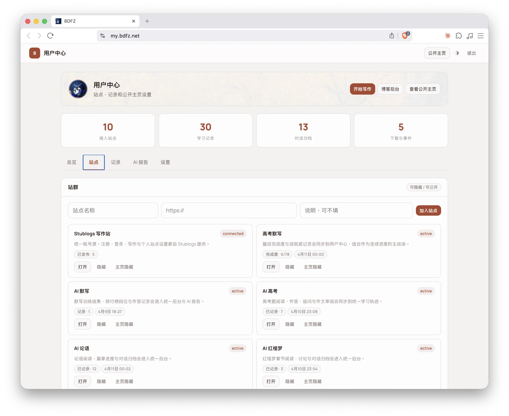Click the media playback music note icon
The height and width of the screenshot is (416, 509).
point(470,36)
